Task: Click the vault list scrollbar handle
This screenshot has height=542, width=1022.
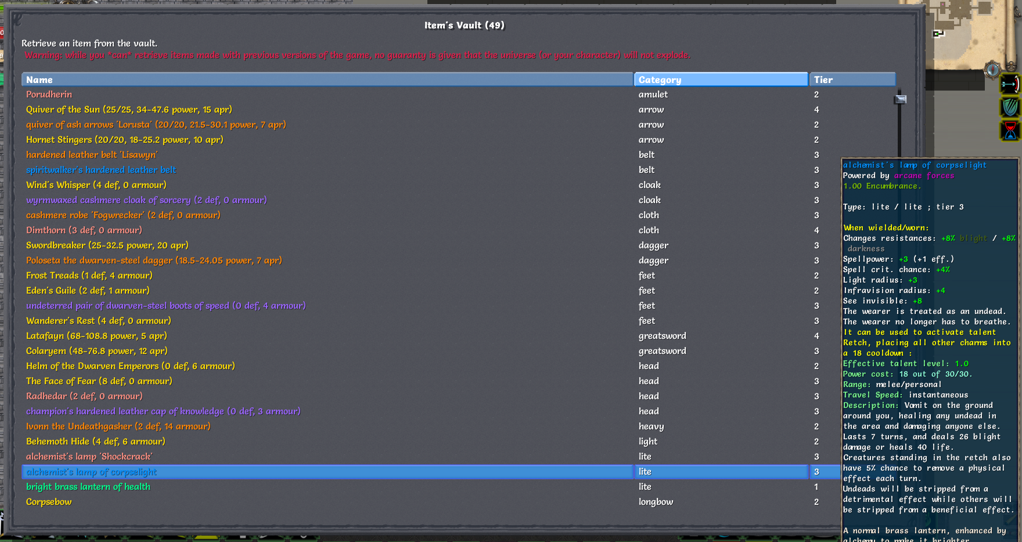Action: tap(901, 99)
